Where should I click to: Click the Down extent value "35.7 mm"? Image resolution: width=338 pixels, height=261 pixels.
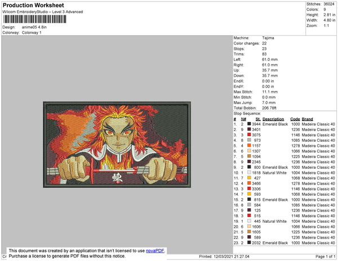[270, 76]
